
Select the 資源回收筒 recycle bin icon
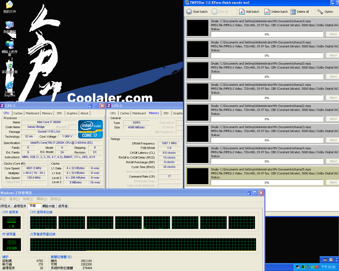(10, 65)
